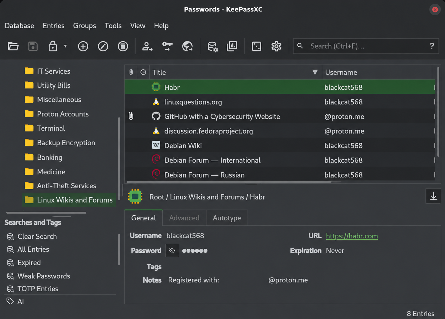Click Clear Search in Searches and Tags
The width and height of the screenshot is (445, 319).
coord(32,236)
